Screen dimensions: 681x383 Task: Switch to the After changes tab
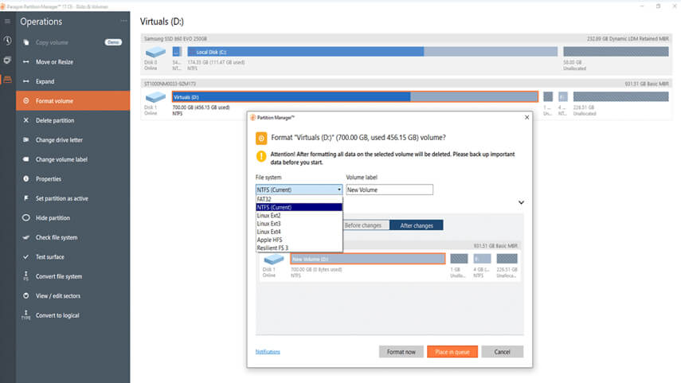(417, 225)
